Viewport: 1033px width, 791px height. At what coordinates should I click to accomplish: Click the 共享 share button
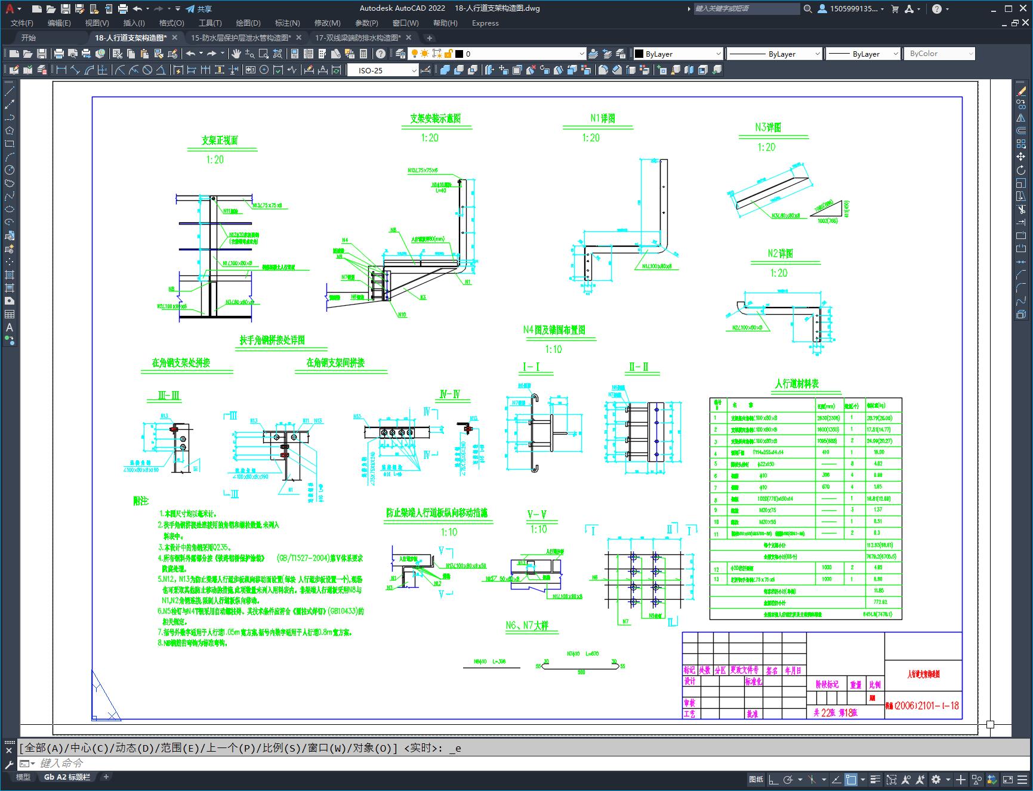199,8
